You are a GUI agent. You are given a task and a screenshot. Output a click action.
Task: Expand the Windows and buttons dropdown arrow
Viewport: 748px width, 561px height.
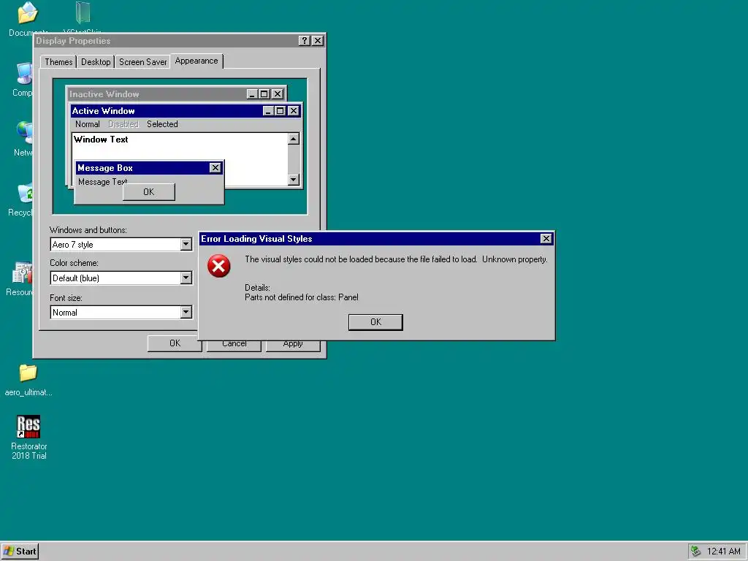click(186, 245)
